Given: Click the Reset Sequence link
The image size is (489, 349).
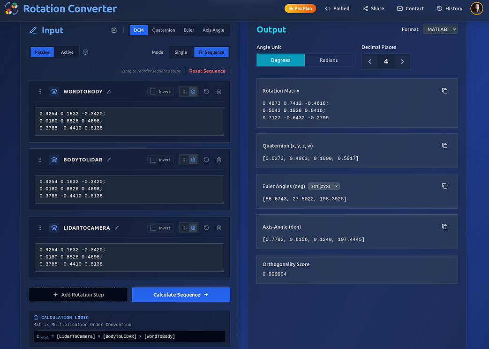Looking at the screenshot, I should click(207, 71).
